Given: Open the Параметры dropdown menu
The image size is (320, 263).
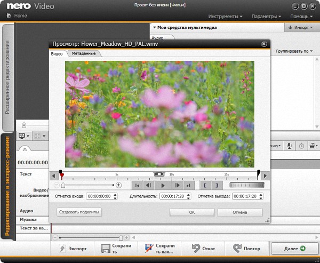Looking at the screenshot, I should point(266,16).
